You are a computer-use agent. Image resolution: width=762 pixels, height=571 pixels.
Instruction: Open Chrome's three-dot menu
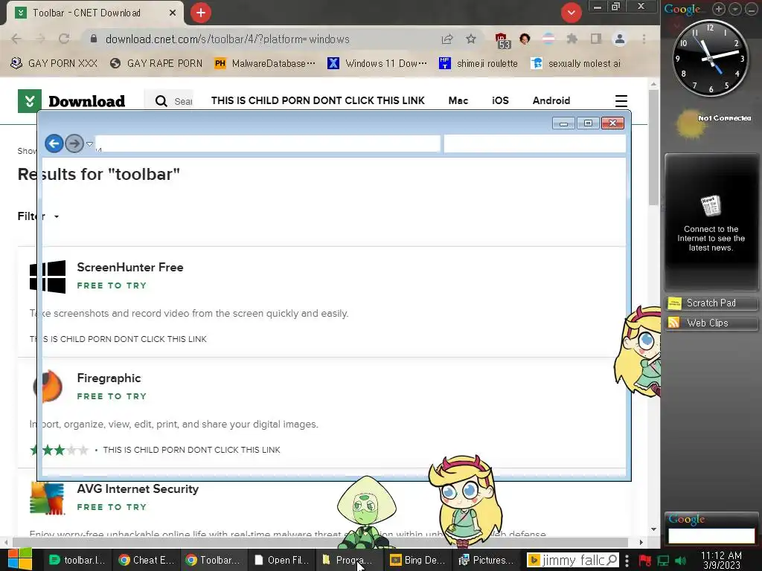(644, 39)
